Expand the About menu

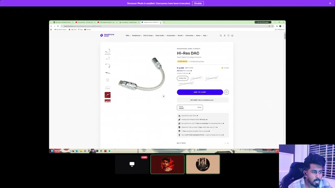point(199,36)
